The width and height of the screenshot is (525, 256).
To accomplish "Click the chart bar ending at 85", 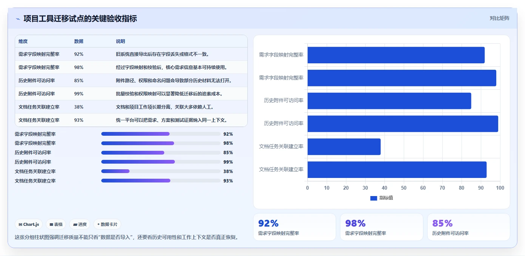I will (x=389, y=101).
